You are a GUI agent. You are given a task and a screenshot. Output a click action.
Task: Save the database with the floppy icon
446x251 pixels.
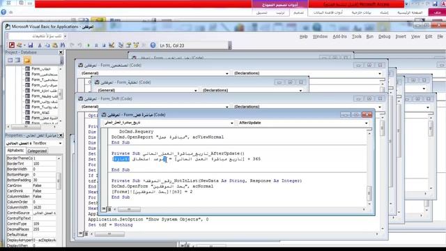(31, 45)
